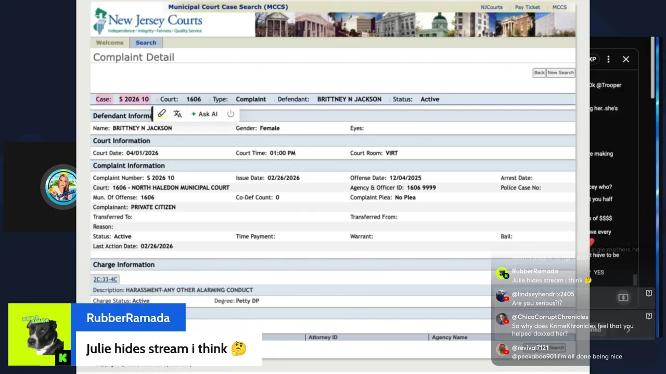The height and width of the screenshot is (374, 666).
Task: Click charge description 'HARASSMENT-ANY OTHER ALARMING CONDUCT'
Action: pyautogui.click(x=189, y=290)
